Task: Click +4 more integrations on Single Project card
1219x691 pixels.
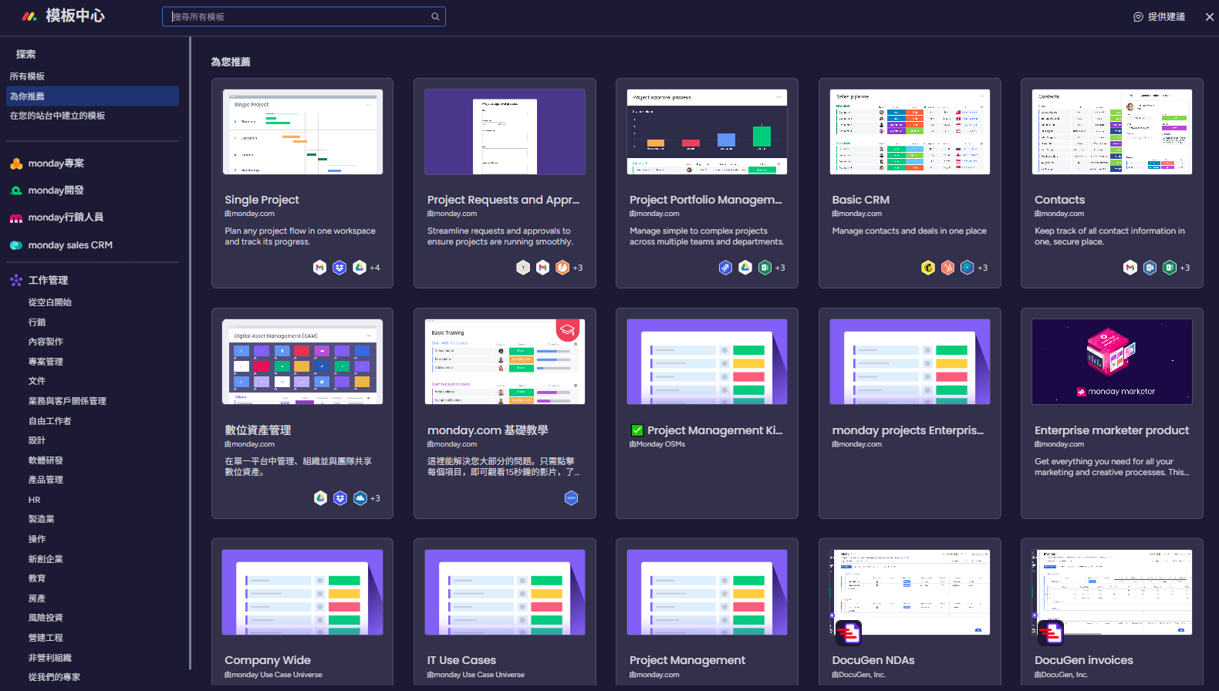Action: tap(375, 268)
